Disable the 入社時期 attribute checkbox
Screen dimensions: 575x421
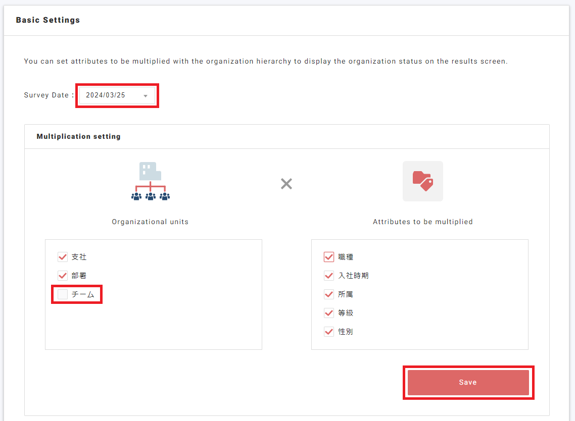click(329, 276)
